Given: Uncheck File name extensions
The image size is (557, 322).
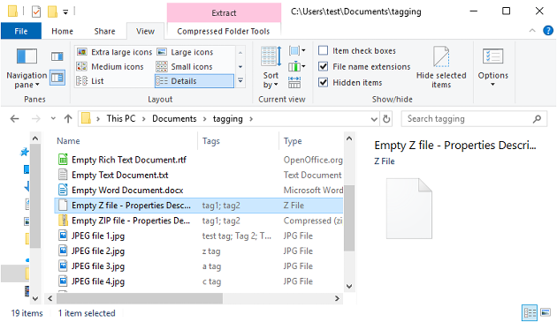Looking at the screenshot, I should coord(323,66).
